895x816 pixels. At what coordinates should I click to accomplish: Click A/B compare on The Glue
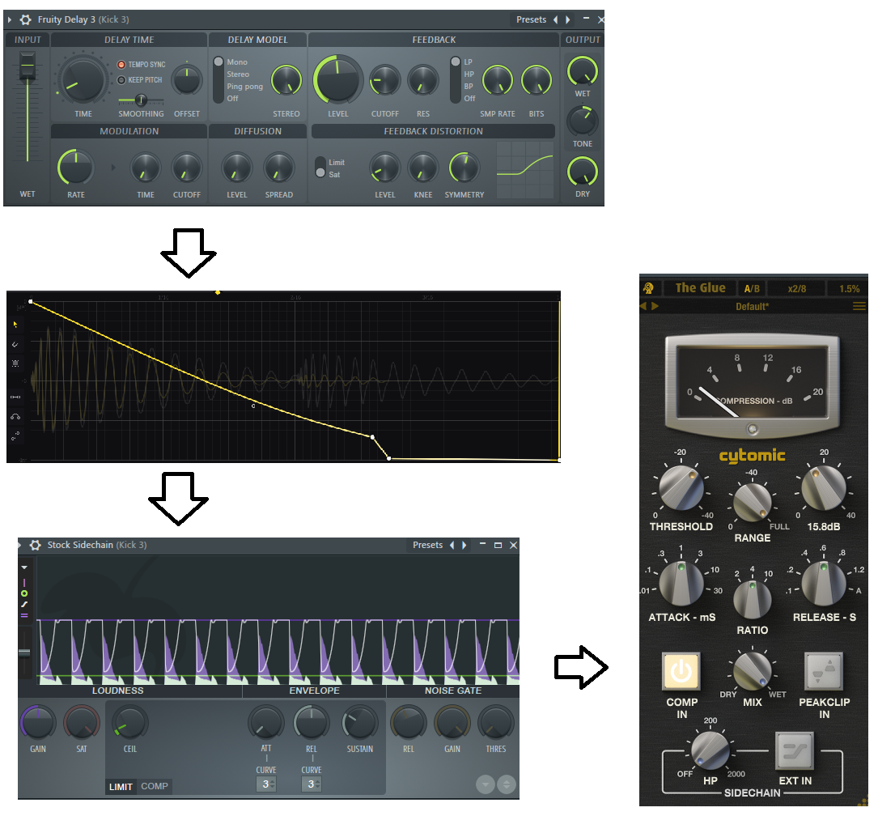[x=752, y=288]
